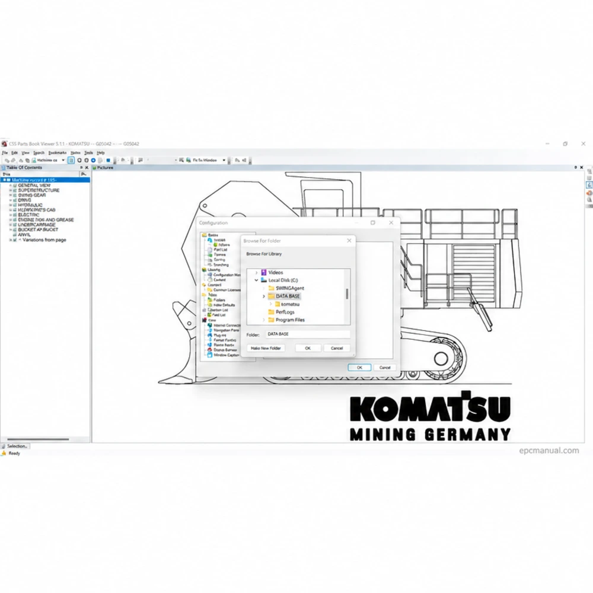Pin the Pictures panel
The height and width of the screenshot is (593, 593).
click(x=576, y=167)
